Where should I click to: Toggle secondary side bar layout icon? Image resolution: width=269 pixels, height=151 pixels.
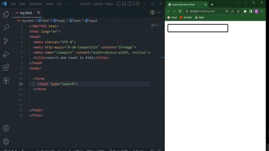pyautogui.click(x=129, y=4)
